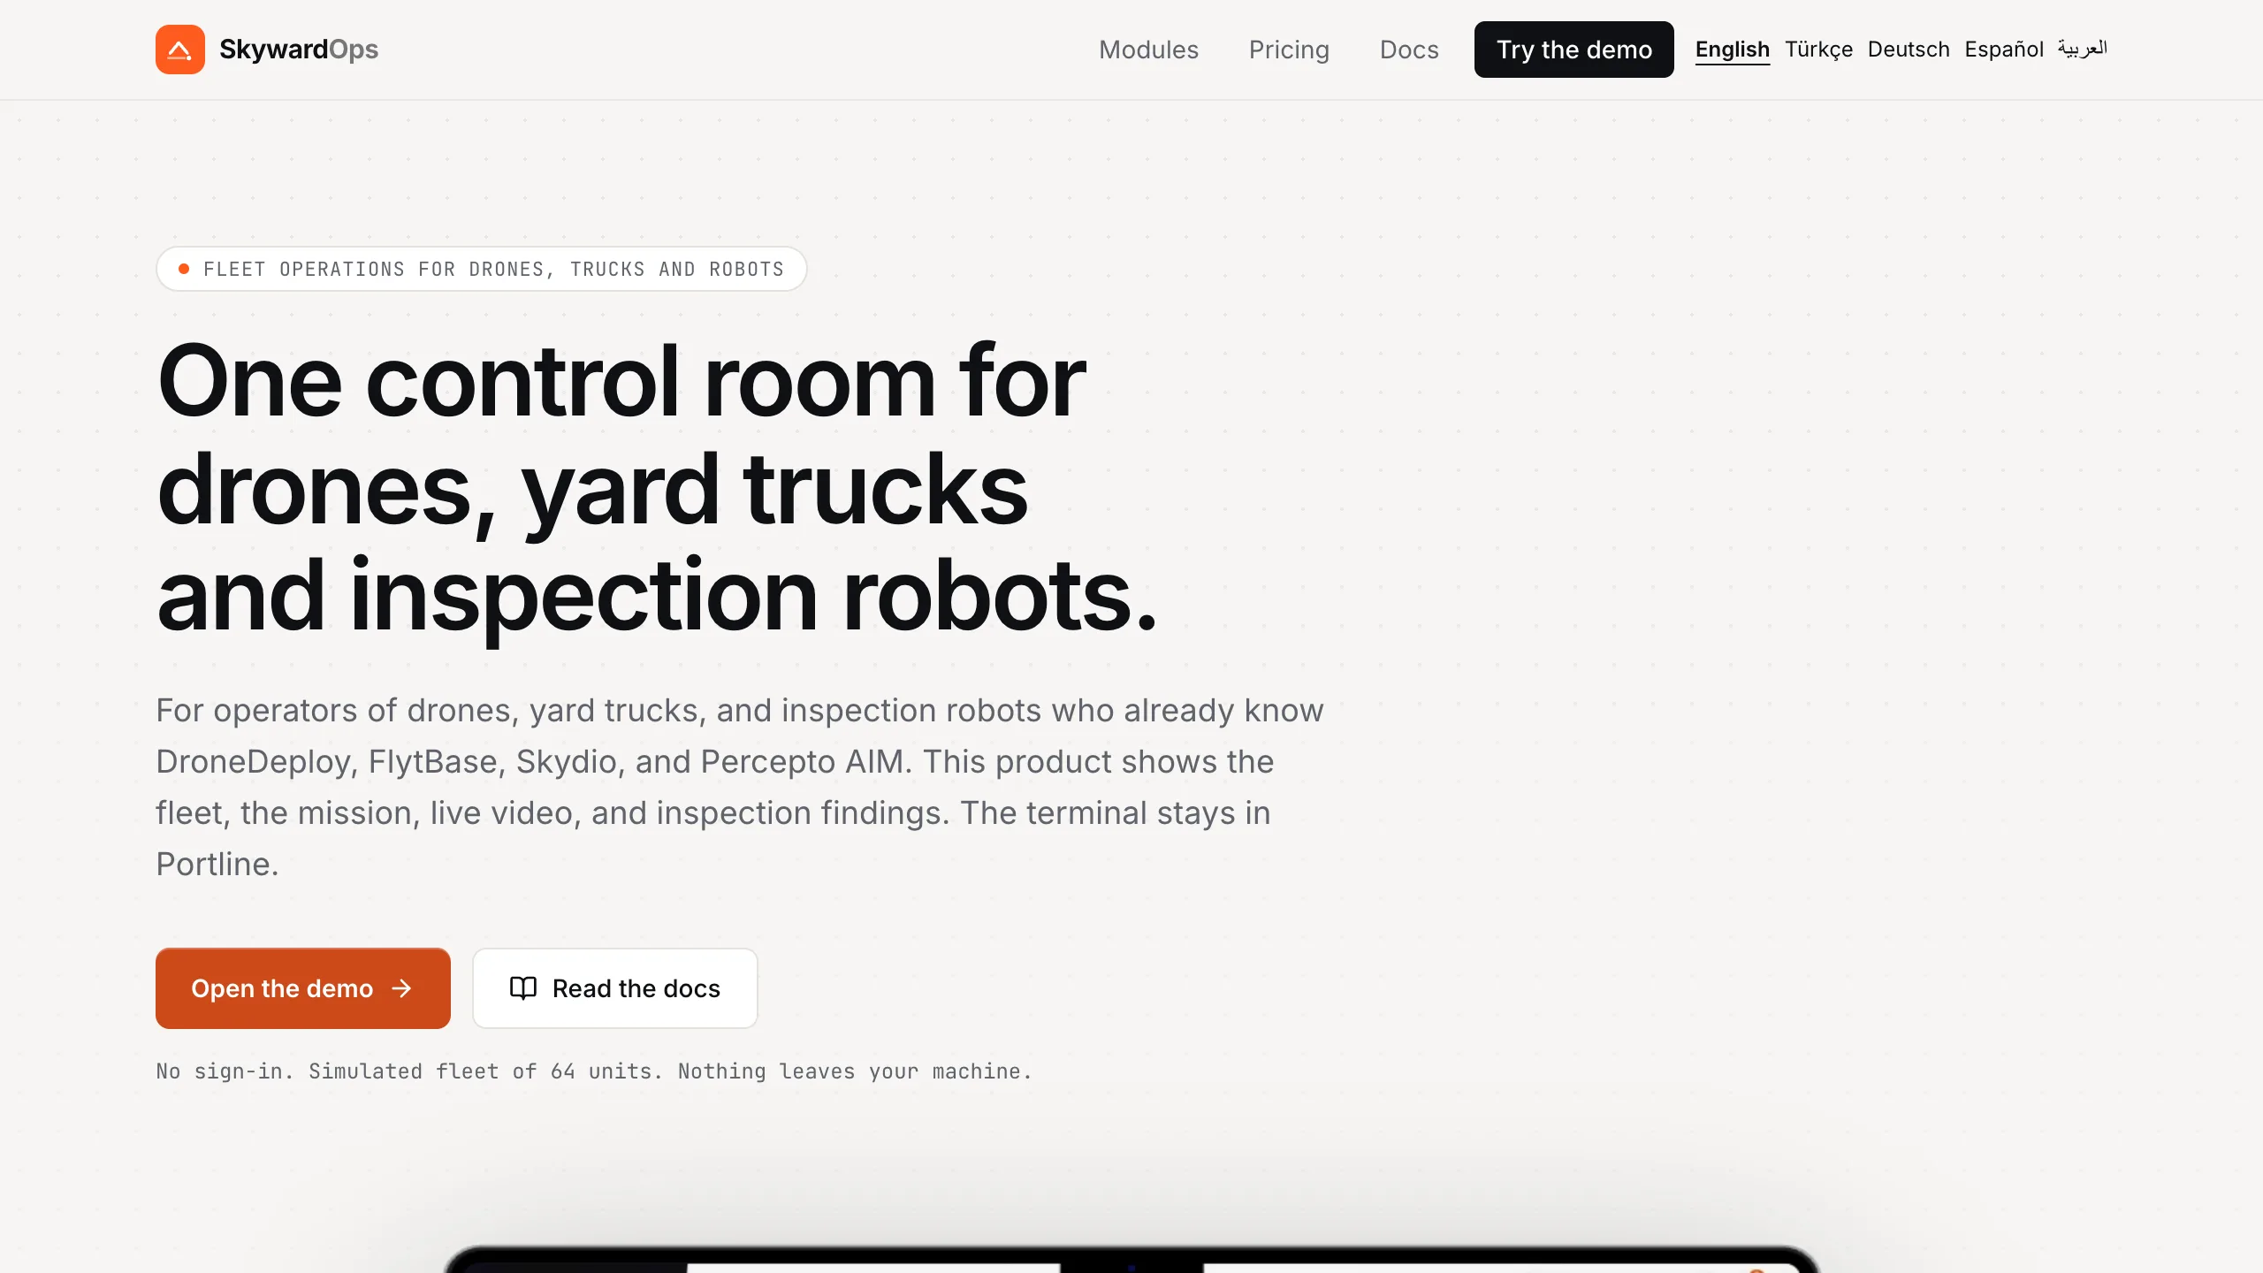Click the Try the demo button

coord(1573,50)
